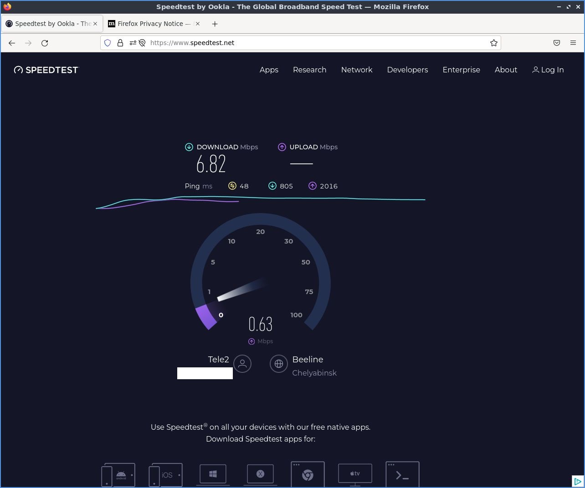
Task: Open the Apps menu item
Action: coord(269,70)
